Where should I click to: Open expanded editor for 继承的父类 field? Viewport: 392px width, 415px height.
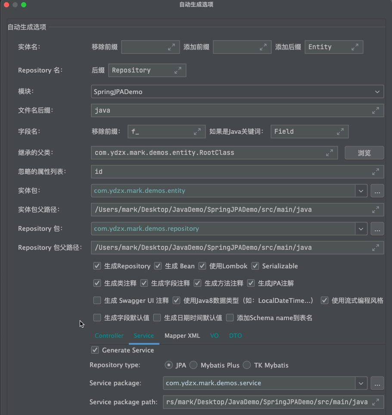coord(330,153)
